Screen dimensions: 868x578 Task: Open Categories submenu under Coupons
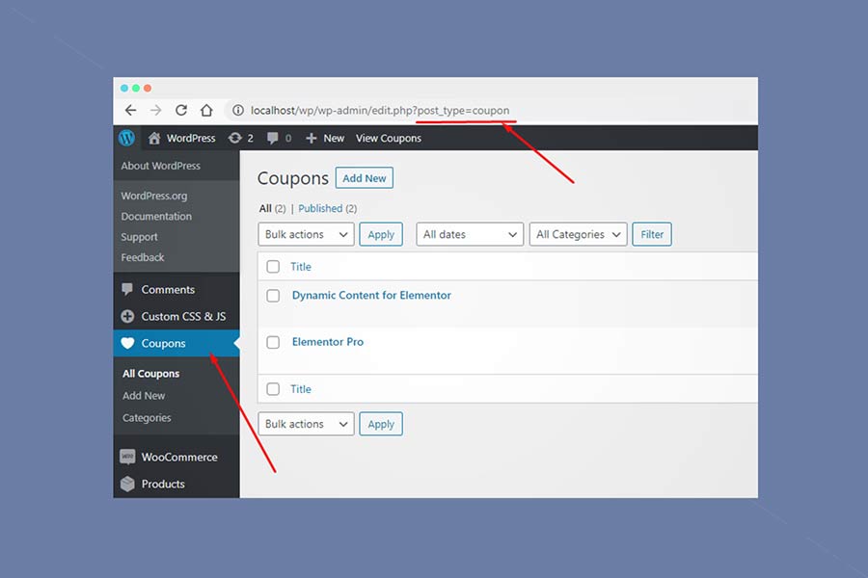point(147,418)
